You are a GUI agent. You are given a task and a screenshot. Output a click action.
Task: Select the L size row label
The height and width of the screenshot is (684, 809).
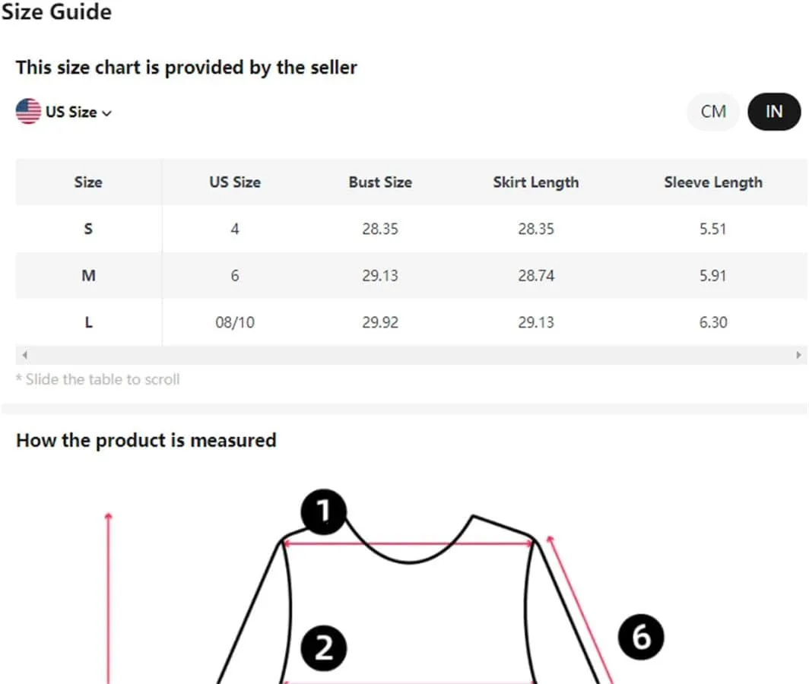coord(88,322)
